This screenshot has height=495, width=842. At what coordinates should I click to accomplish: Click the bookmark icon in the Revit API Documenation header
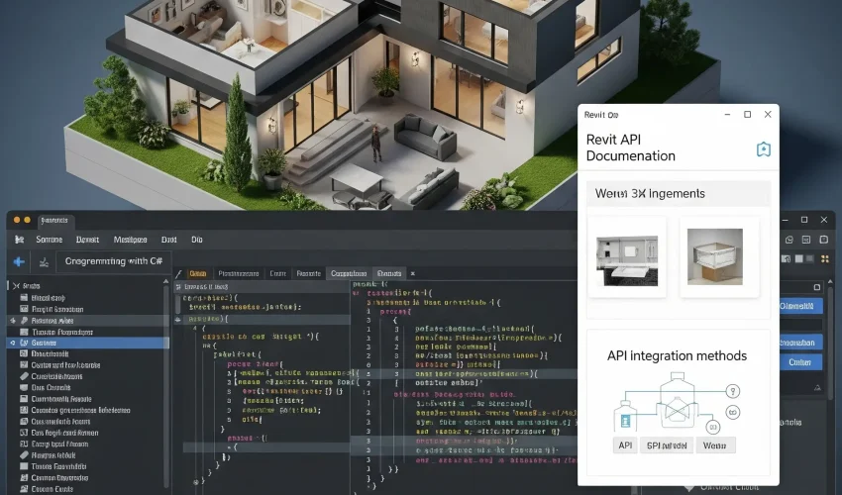point(764,149)
